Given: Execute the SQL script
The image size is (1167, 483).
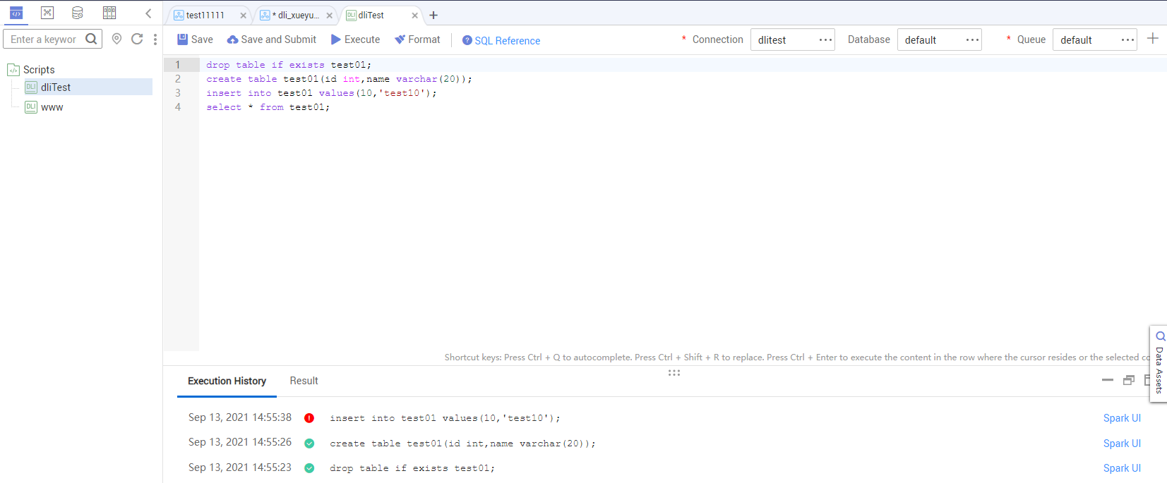Looking at the screenshot, I should pyautogui.click(x=355, y=39).
